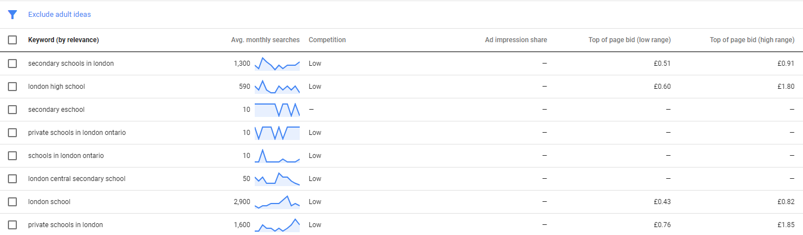Click the london school trend sparkline
Image resolution: width=803 pixels, height=235 pixels.
[x=277, y=202]
